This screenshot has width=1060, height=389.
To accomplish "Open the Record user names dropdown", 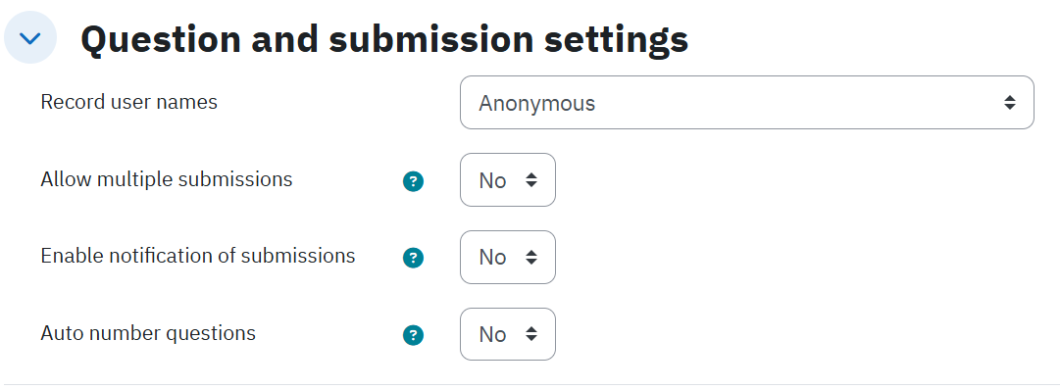I will coord(747,103).
